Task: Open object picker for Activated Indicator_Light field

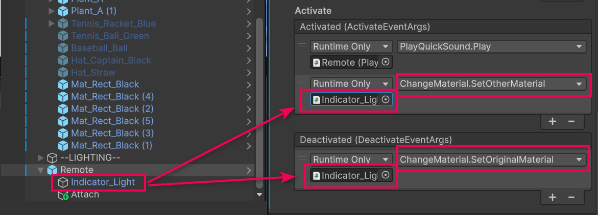Action: coord(386,99)
